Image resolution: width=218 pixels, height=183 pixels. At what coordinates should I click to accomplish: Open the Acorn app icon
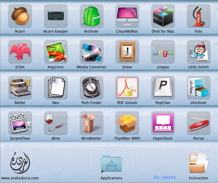[x=20, y=16]
